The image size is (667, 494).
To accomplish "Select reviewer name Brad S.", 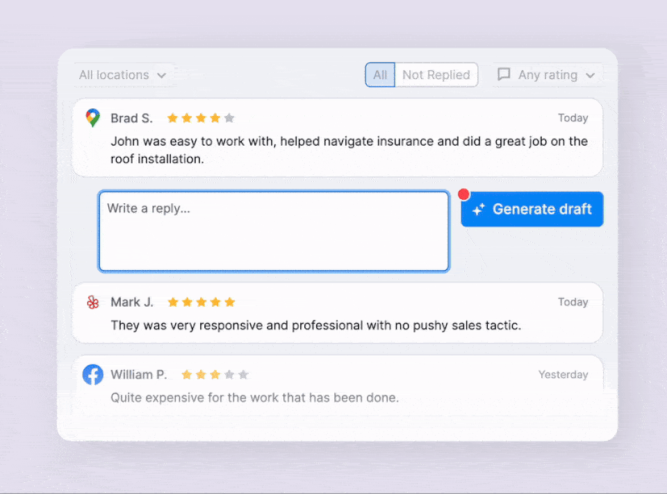I will pos(131,118).
